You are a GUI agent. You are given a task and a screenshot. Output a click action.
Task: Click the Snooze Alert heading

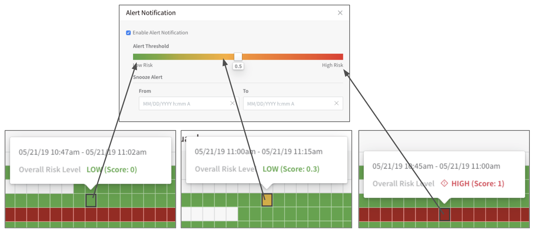click(148, 77)
